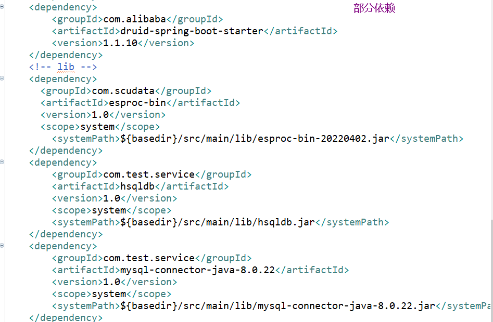Click the hsqldb artifactId value
Screen dimensions: 493x322
point(137,186)
